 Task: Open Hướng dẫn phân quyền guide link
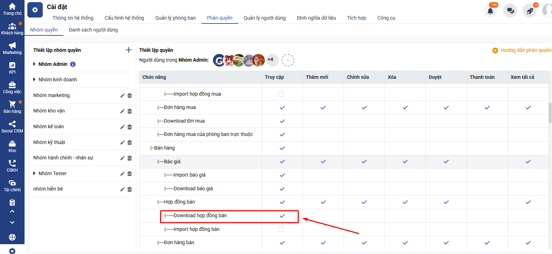pos(525,50)
